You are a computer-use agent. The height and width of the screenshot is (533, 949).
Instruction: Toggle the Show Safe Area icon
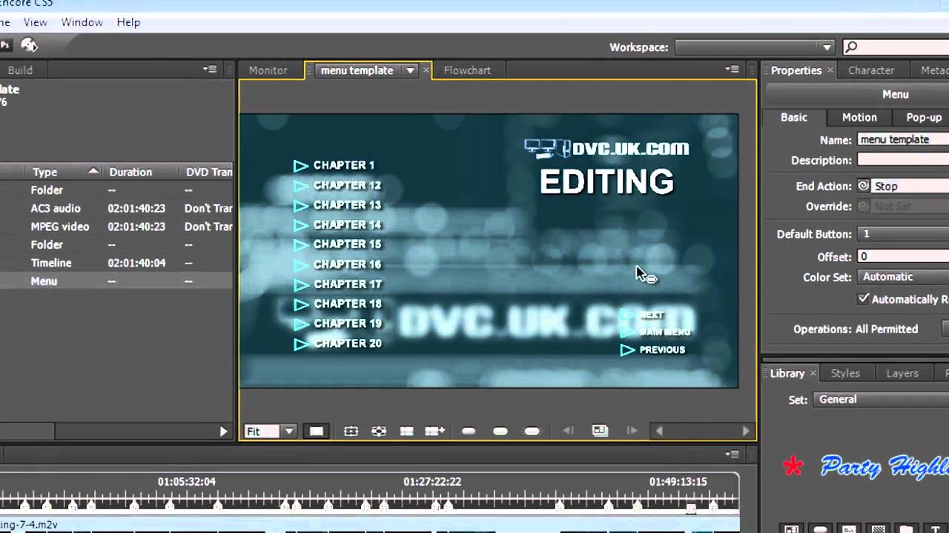click(x=351, y=431)
